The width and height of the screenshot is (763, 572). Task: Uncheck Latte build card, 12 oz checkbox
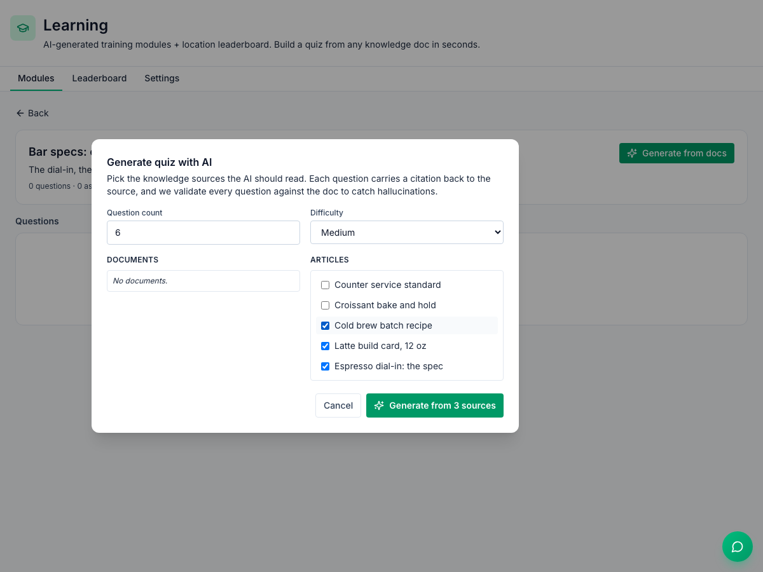click(326, 346)
